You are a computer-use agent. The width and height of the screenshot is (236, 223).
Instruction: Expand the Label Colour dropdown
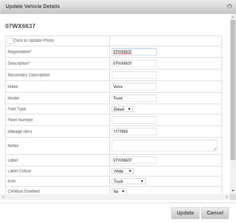coord(122,171)
